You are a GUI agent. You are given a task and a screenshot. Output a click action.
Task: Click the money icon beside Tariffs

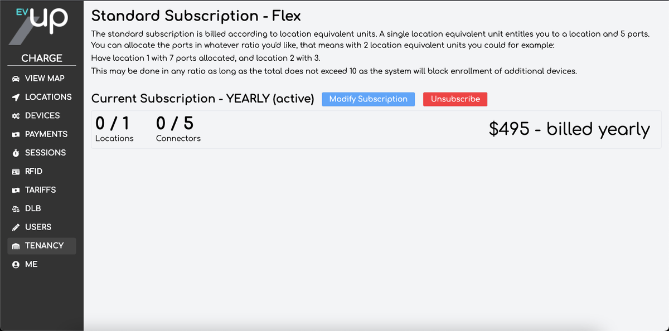16,190
